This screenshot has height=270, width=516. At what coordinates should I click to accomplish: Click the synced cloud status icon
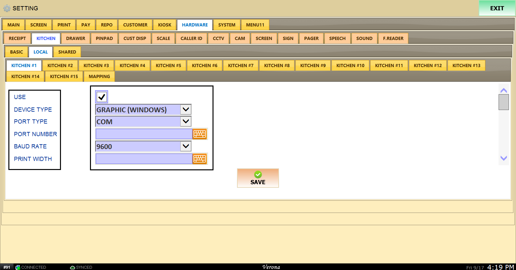tap(73, 267)
